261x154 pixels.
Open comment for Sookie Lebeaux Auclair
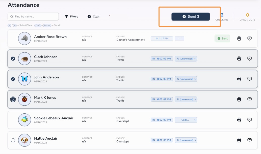coord(249,120)
